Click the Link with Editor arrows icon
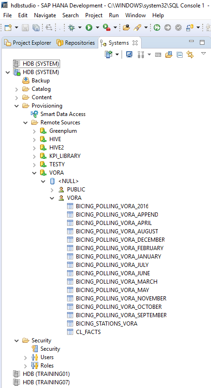This screenshot has width=211, height=388. [190, 54]
